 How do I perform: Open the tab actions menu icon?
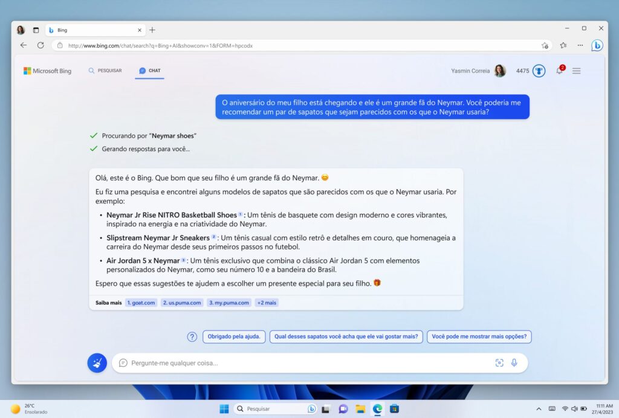[x=36, y=30]
